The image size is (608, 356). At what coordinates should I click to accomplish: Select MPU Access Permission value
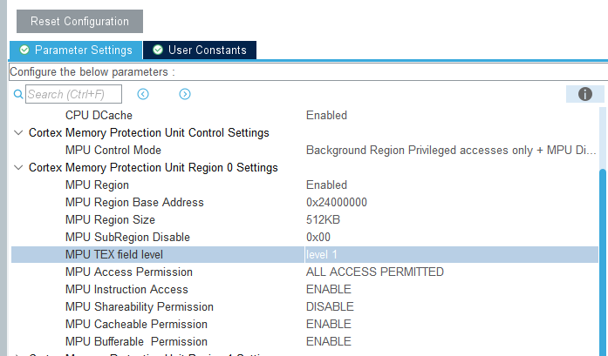(374, 272)
